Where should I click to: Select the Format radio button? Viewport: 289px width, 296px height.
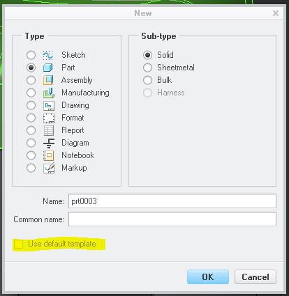[x=31, y=118]
